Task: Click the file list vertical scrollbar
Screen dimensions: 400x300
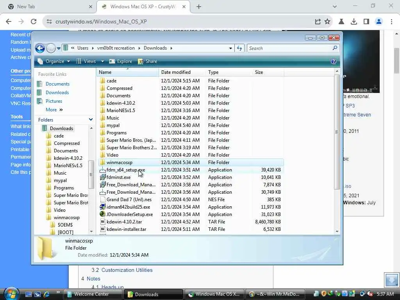Action: click(337, 132)
